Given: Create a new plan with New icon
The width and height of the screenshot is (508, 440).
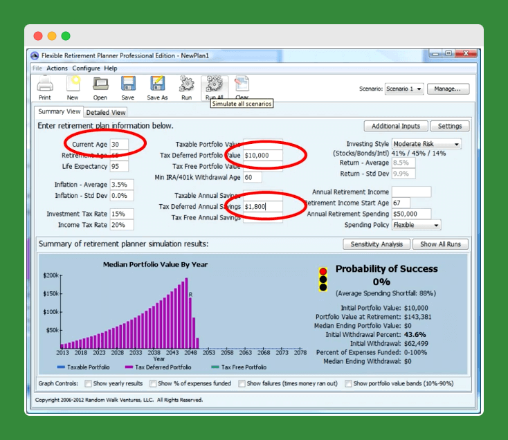Looking at the screenshot, I should 73,85.
